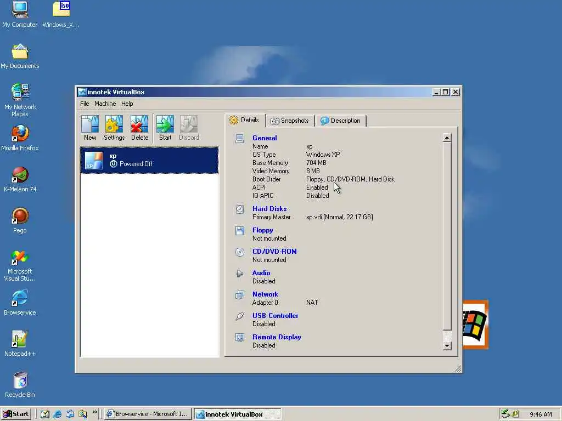Image resolution: width=562 pixels, height=421 pixels.
Task: Click the '704 MB' base memory value
Action: click(x=316, y=163)
